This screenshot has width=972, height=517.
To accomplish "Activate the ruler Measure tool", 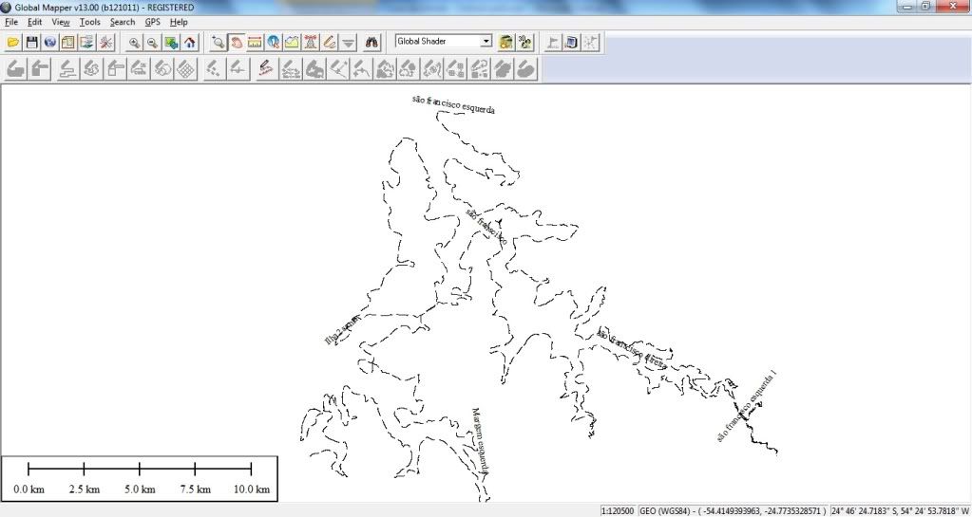I will tap(255, 42).
